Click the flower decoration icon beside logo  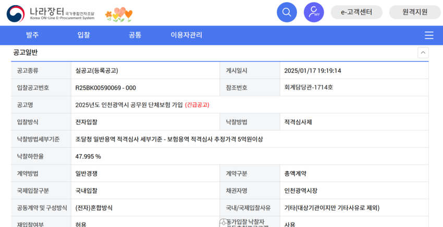tap(119, 14)
